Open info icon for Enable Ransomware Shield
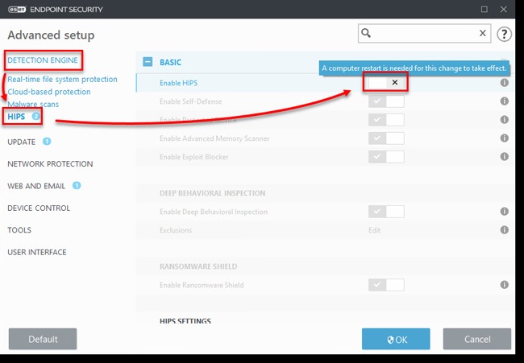Image resolution: width=524 pixels, height=363 pixels. click(x=505, y=285)
